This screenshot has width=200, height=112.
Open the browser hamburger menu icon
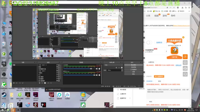point(189,8)
